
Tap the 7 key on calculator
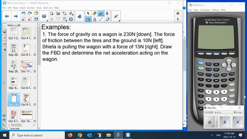coord(208,92)
